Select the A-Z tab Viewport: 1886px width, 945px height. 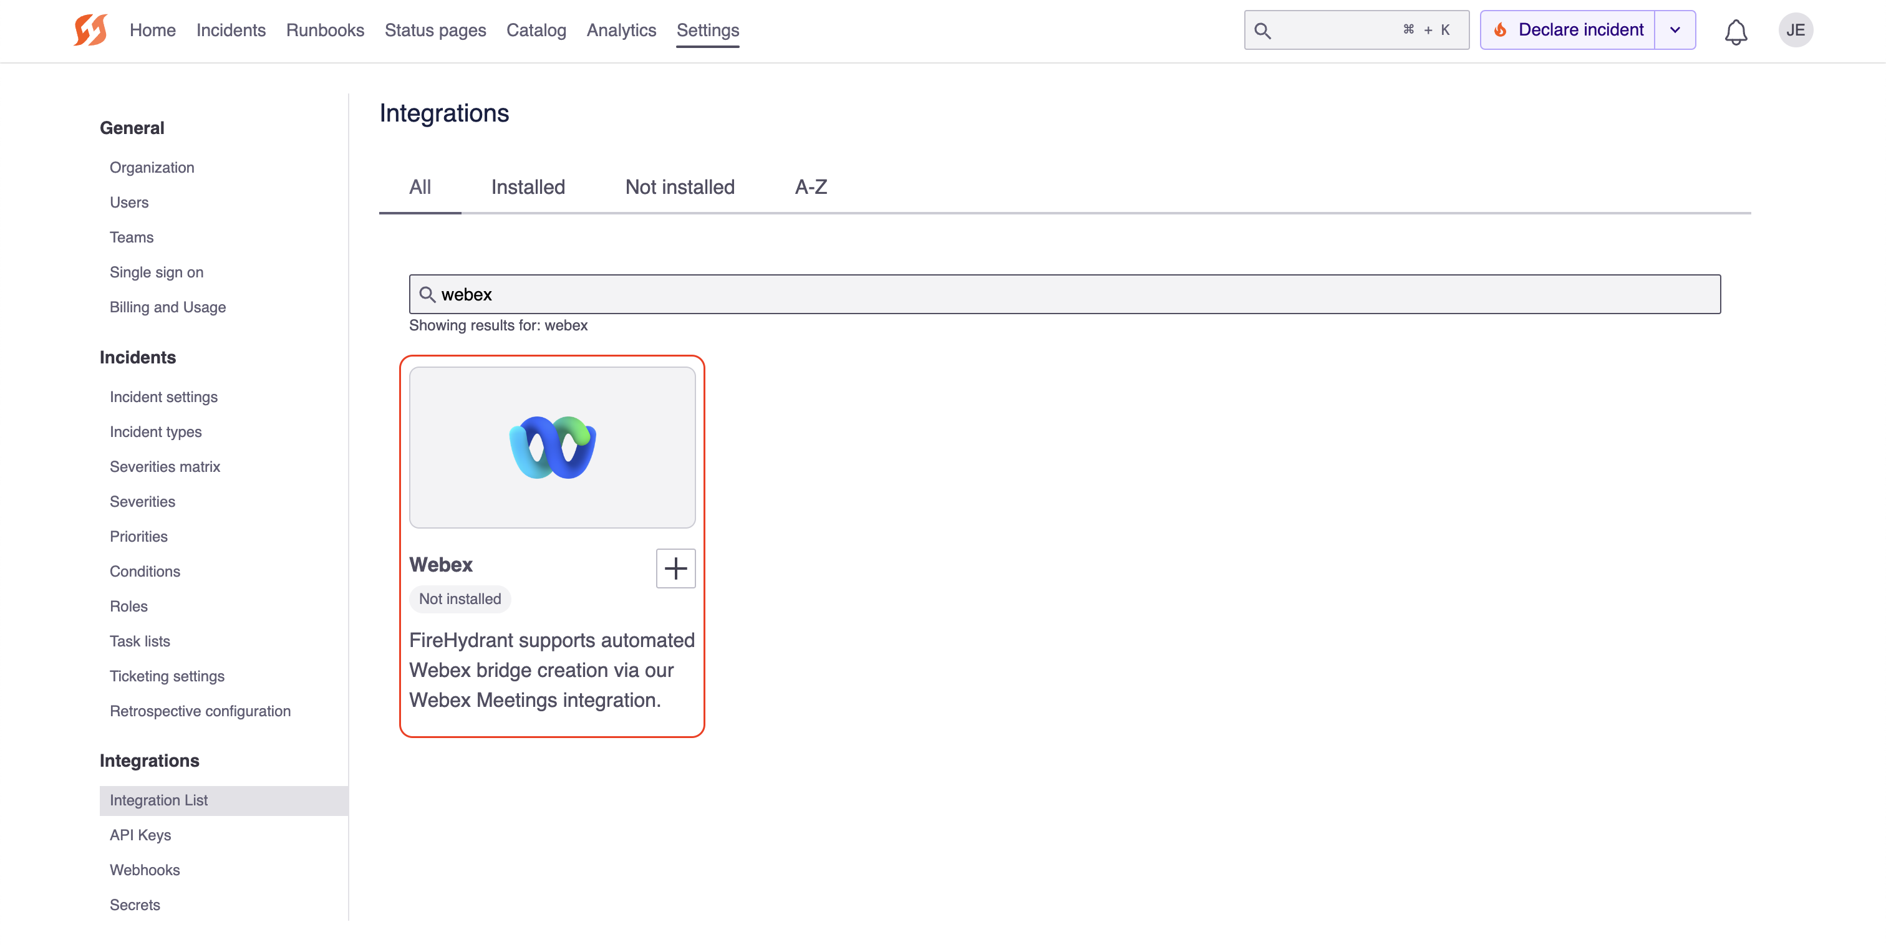click(x=810, y=186)
